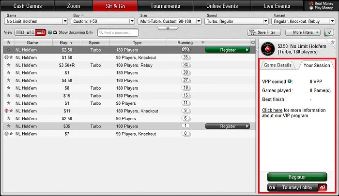Image resolution: width=339 pixels, height=196 pixels.
Task: Click the Find a tournament search field
Action: pyautogui.click(x=118, y=32)
